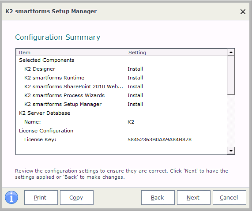Proceed with the Next button
The image size is (252, 211).
(194, 197)
